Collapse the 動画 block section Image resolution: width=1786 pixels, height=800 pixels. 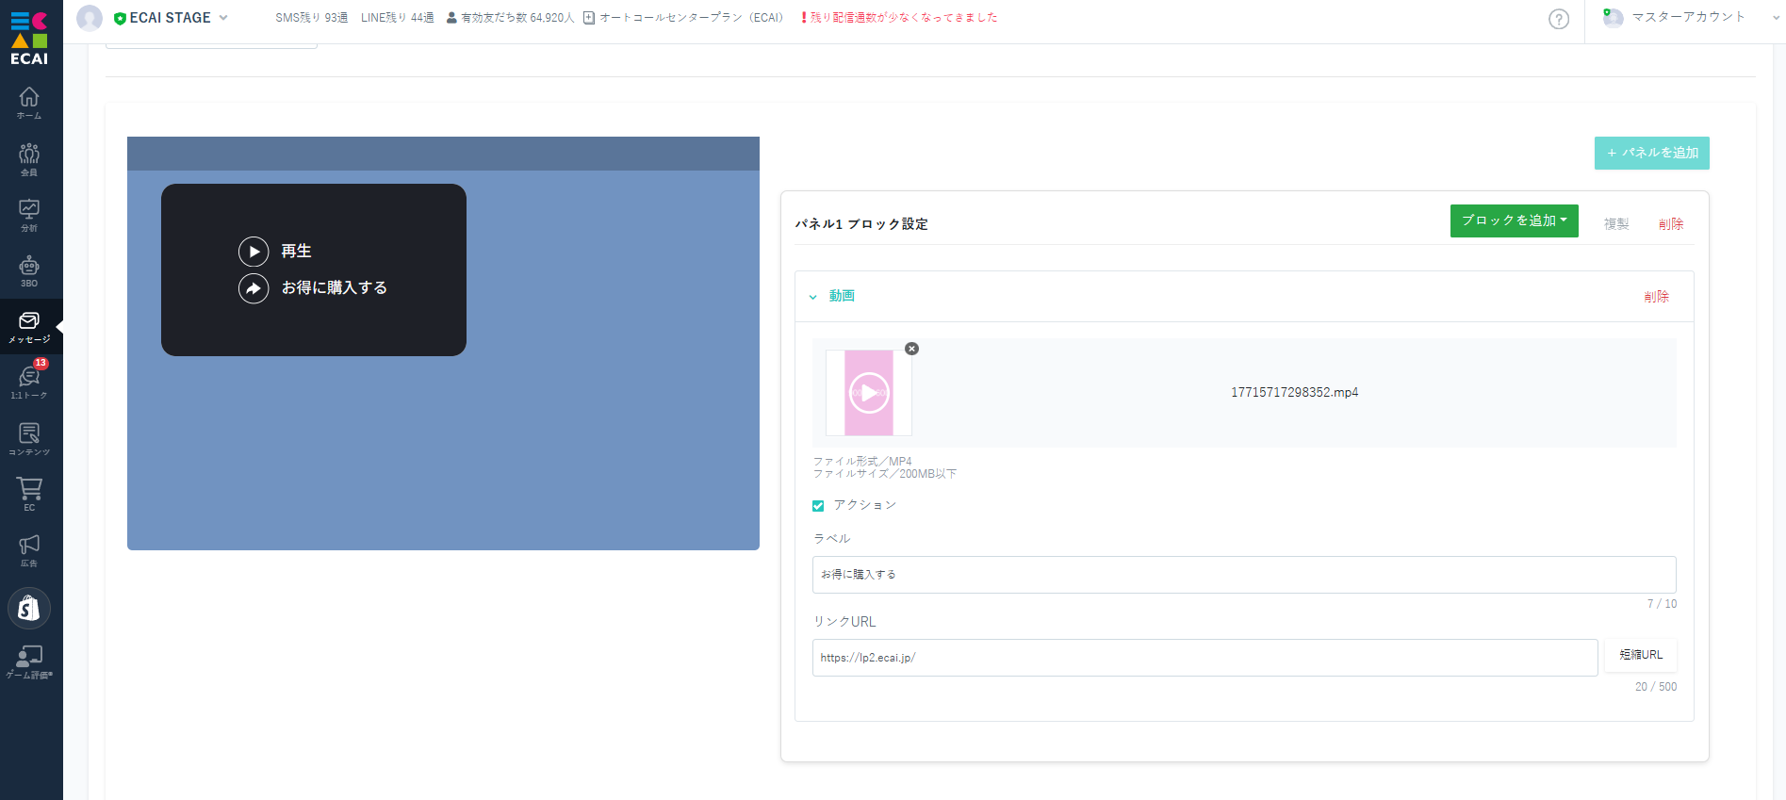(x=813, y=297)
